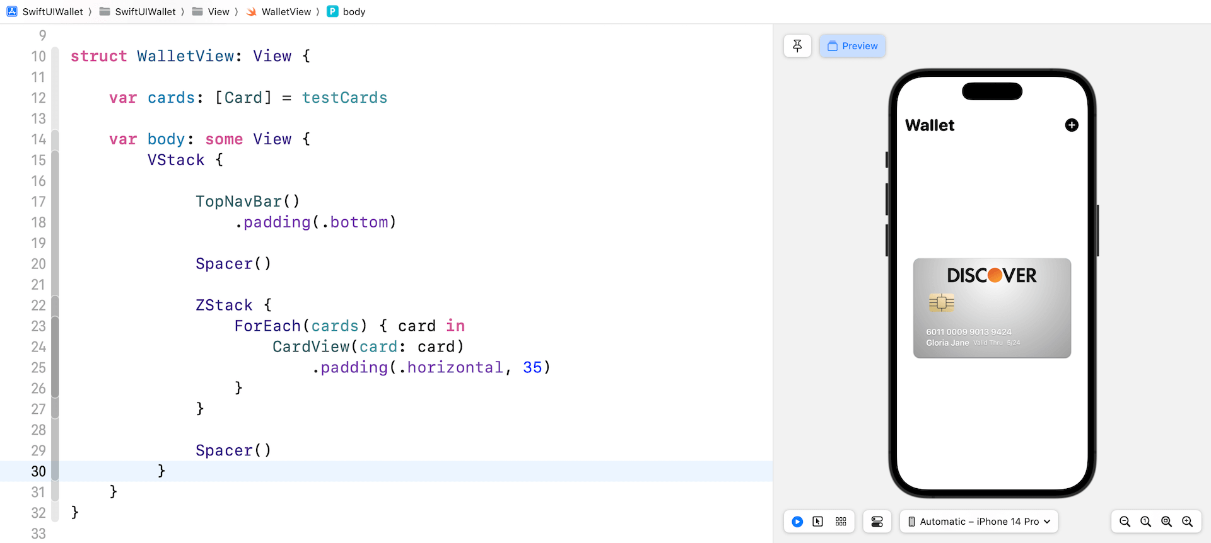Open the SwiftUIWallet project breadcrumb

click(53, 11)
